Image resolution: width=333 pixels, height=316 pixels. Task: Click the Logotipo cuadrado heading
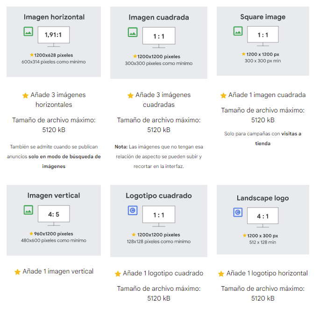[x=159, y=196]
